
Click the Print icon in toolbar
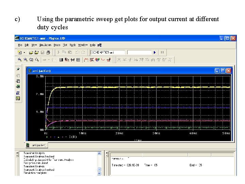[x=48, y=52]
